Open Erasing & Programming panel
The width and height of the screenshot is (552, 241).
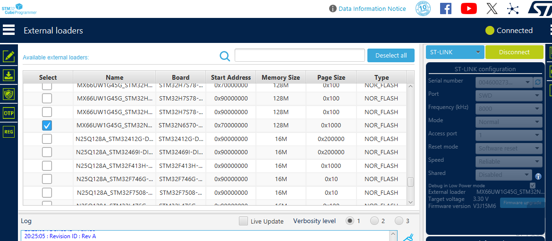pos(8,75)
